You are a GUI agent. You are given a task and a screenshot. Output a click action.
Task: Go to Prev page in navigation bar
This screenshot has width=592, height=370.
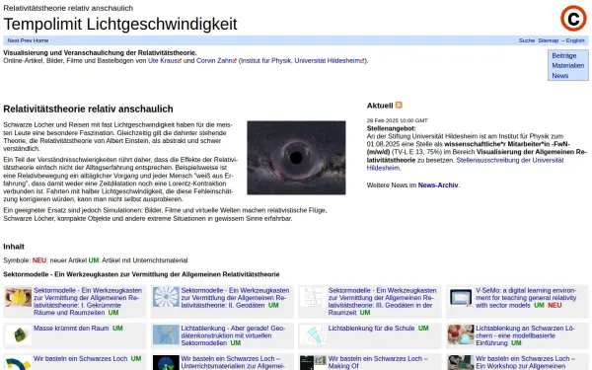[26, 40]
